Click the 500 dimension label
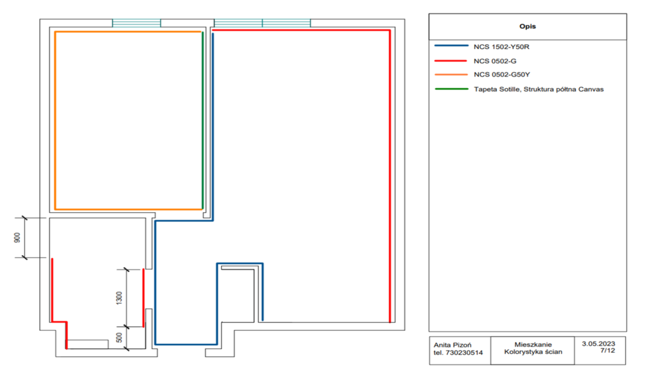This screenshot has height=374, width=659. point(118,338)
